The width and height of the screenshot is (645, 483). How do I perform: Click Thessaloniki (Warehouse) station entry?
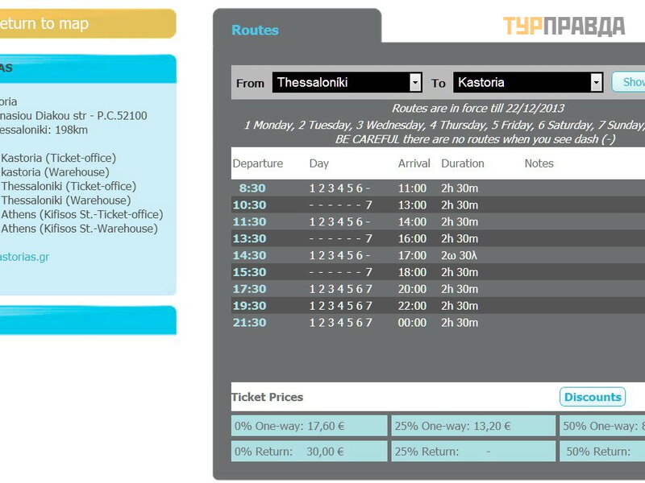coord(64,200)
